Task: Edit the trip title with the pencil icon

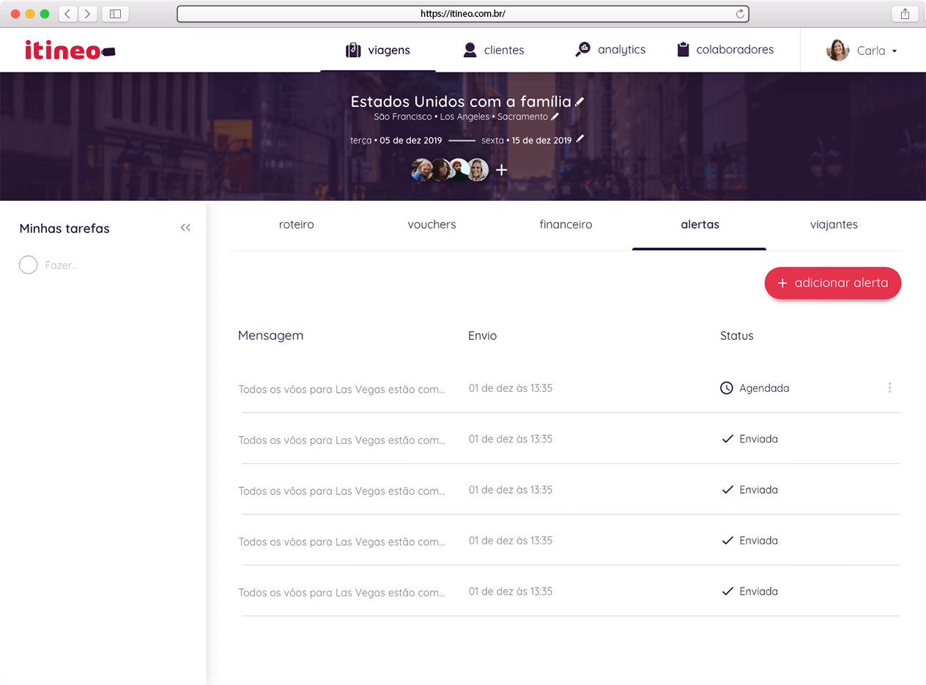Action: (x=580, y=101)
